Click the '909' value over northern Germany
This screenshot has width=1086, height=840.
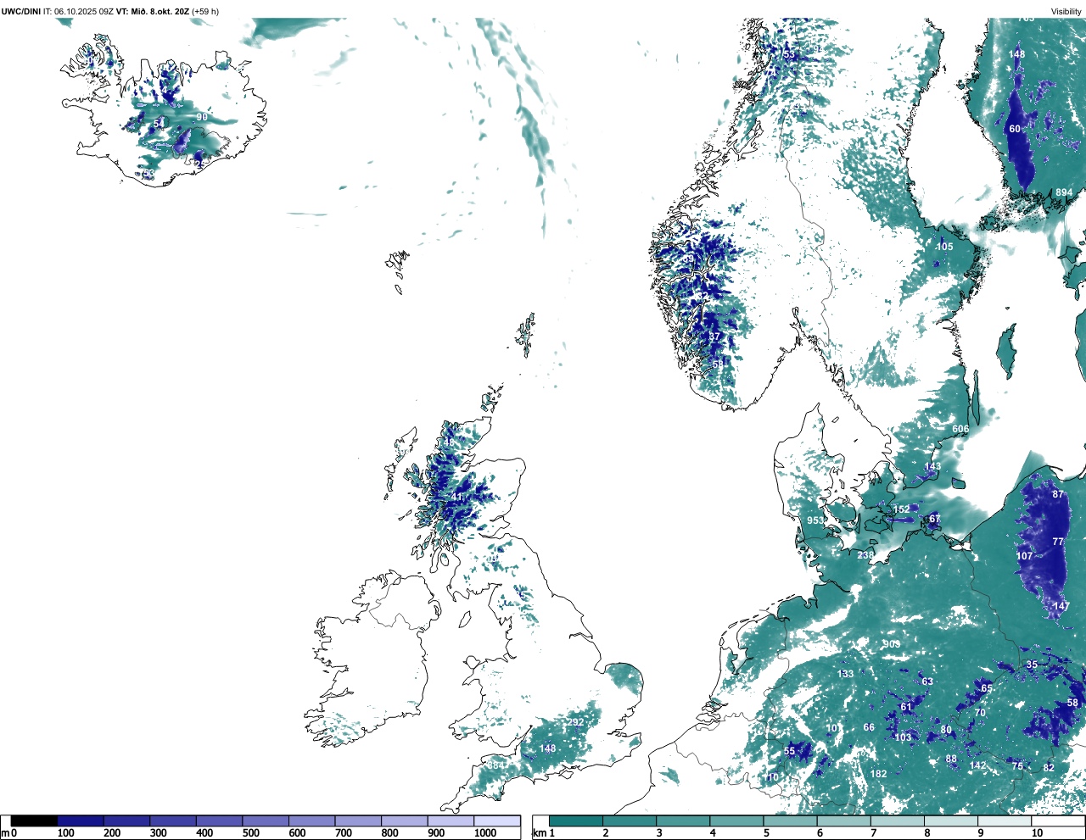click(x=892, y=644)
